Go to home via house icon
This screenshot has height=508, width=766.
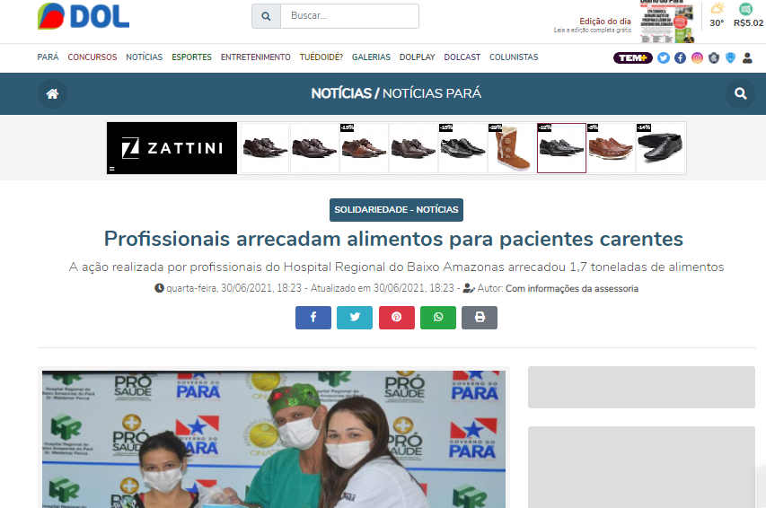[x=52, y=93]
